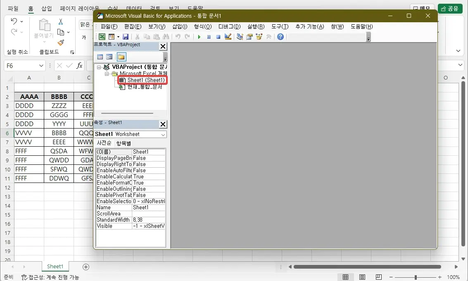The image size is (468, 281).
Task: Click the Excel Cut scissors icon
Action: click(x=61, y=21)
